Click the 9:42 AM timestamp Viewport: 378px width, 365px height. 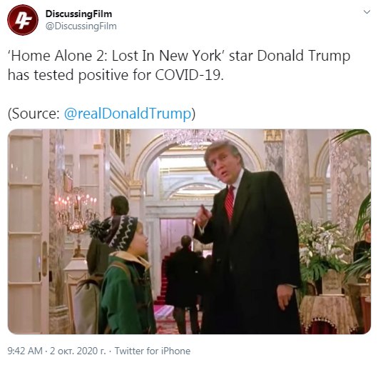click(25, 351)
